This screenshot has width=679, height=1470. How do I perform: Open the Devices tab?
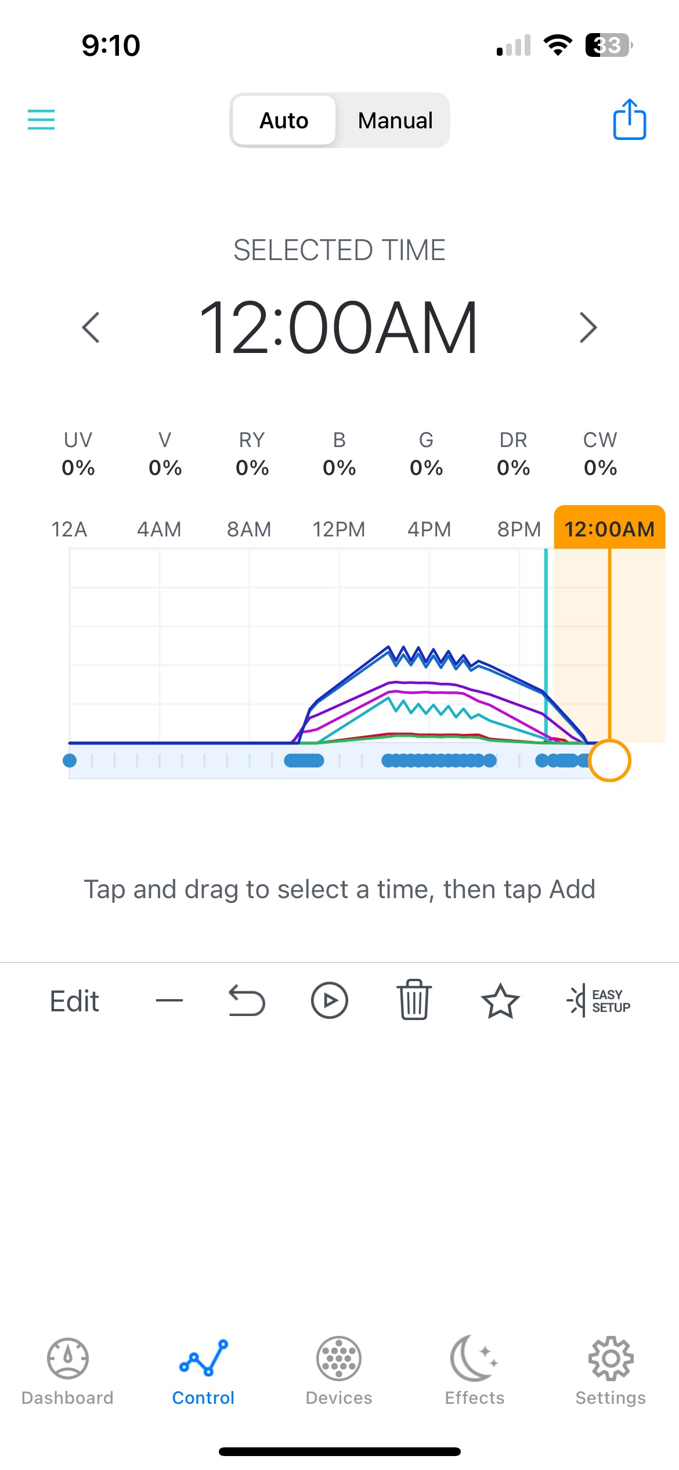[339, 1370]
